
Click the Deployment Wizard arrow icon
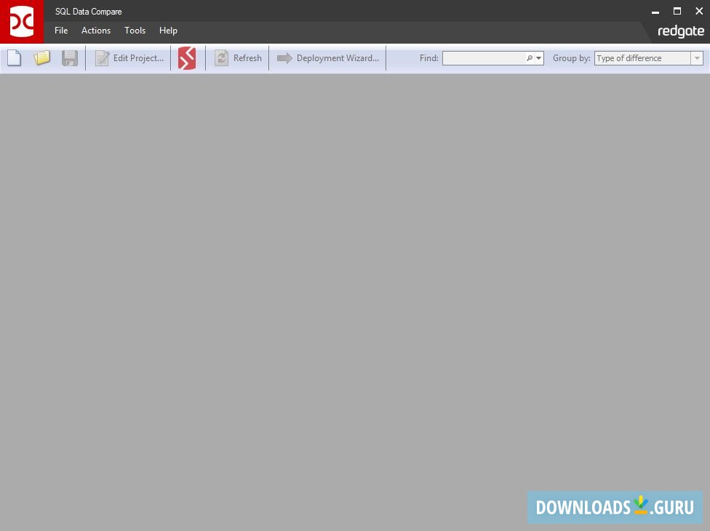pos(284,58)
